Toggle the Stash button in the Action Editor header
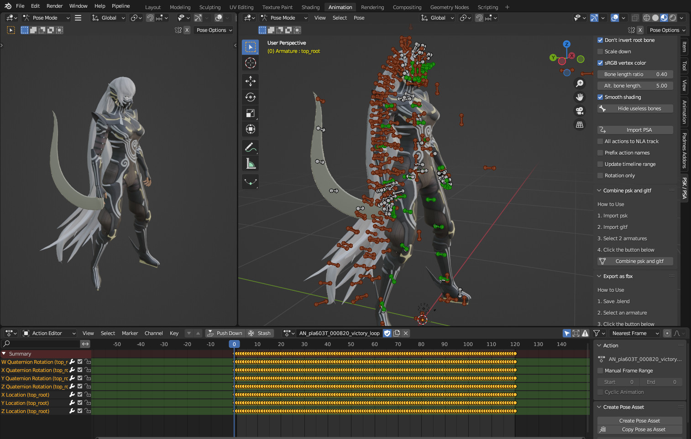Screen dimensions: 691x439 [259, 333]
